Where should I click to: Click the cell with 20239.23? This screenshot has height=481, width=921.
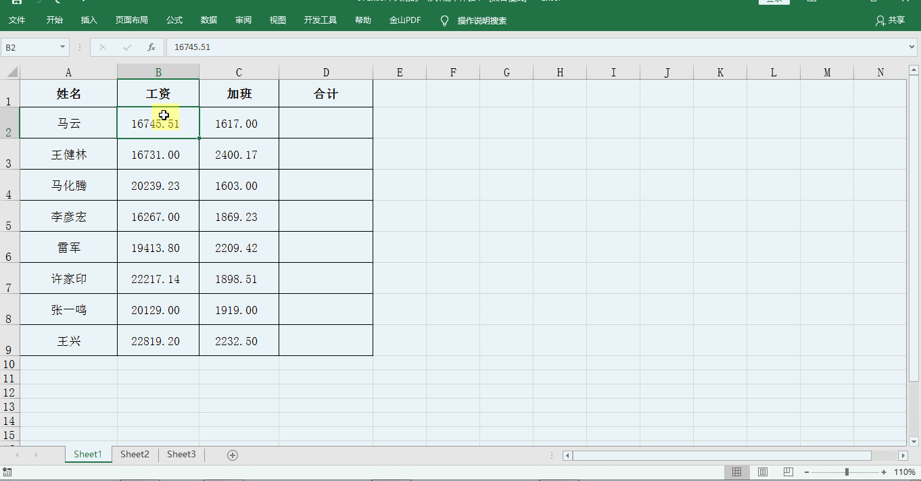coord(158,185)
